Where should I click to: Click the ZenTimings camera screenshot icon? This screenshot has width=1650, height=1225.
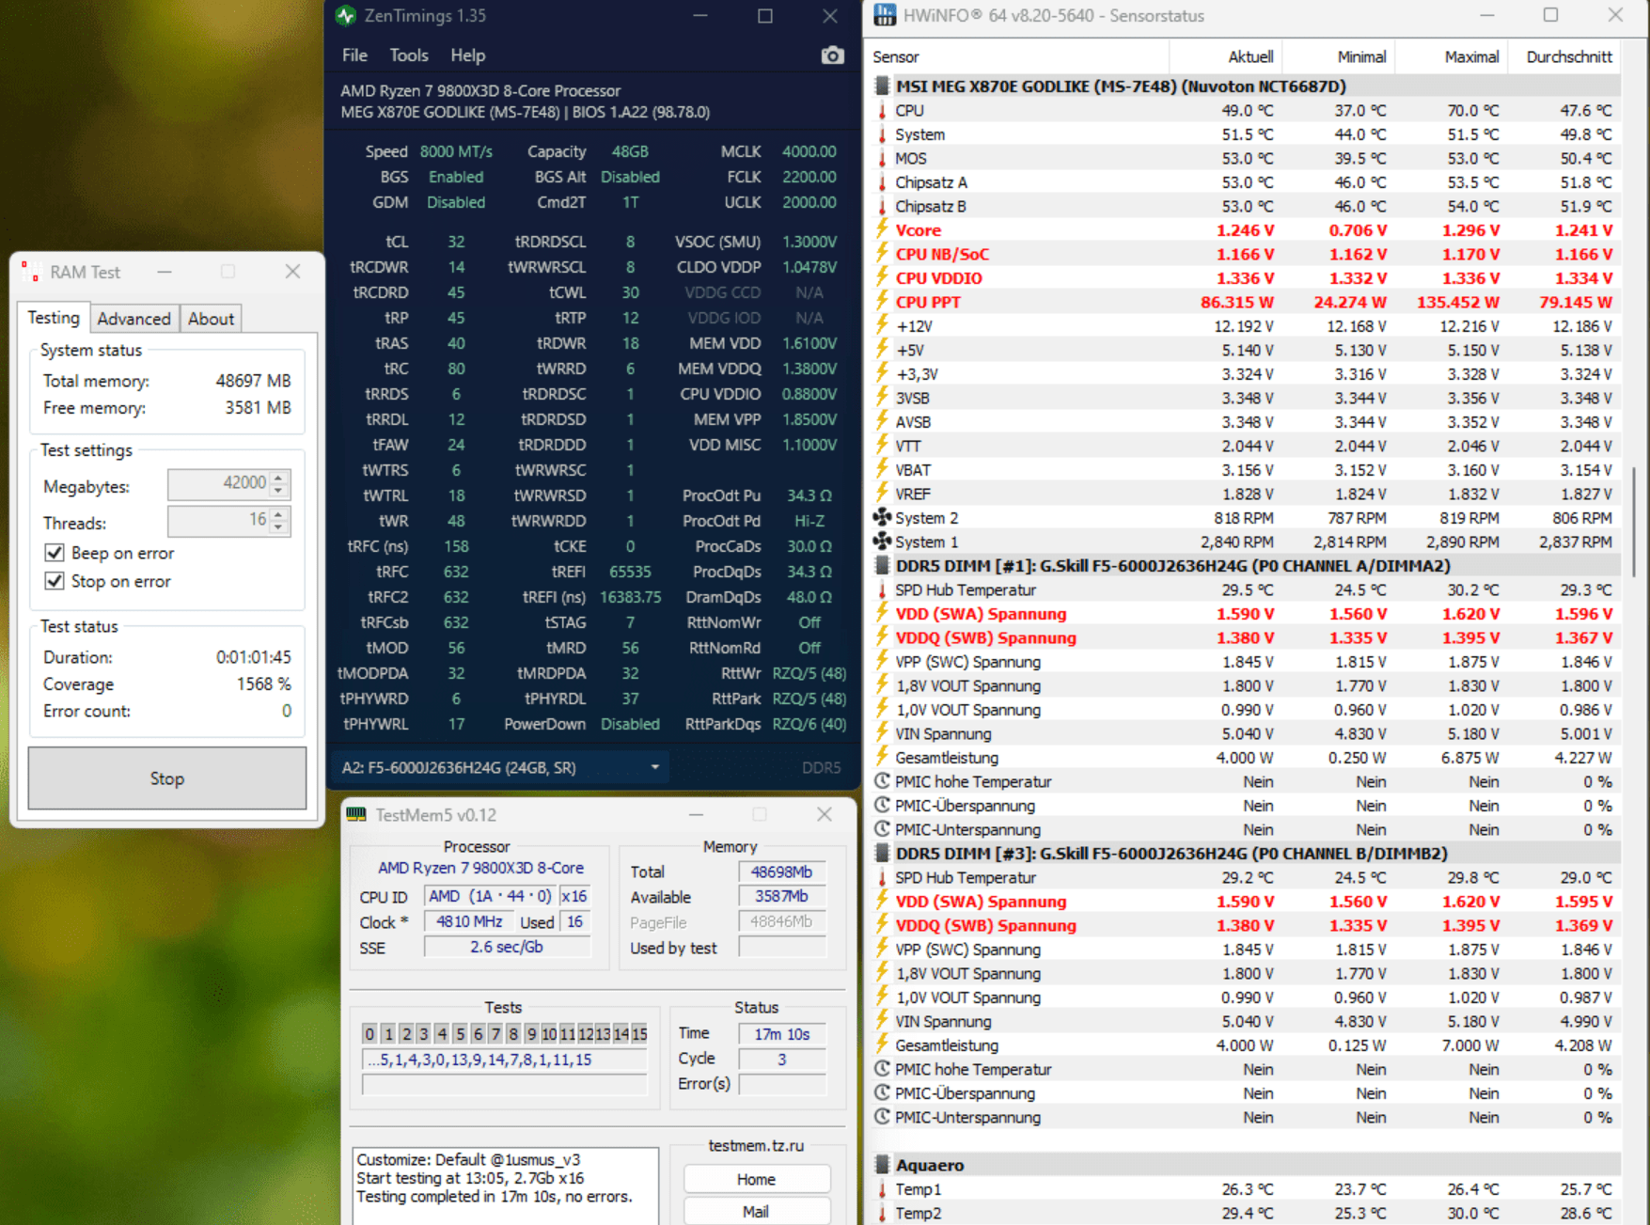coord(832,55)
